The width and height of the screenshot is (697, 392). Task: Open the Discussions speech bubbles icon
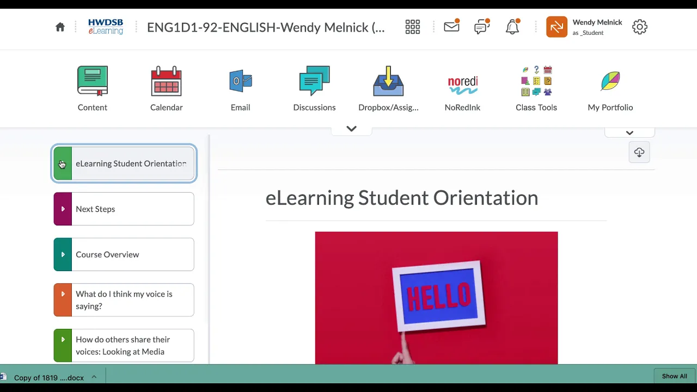[x=314, y=81]
